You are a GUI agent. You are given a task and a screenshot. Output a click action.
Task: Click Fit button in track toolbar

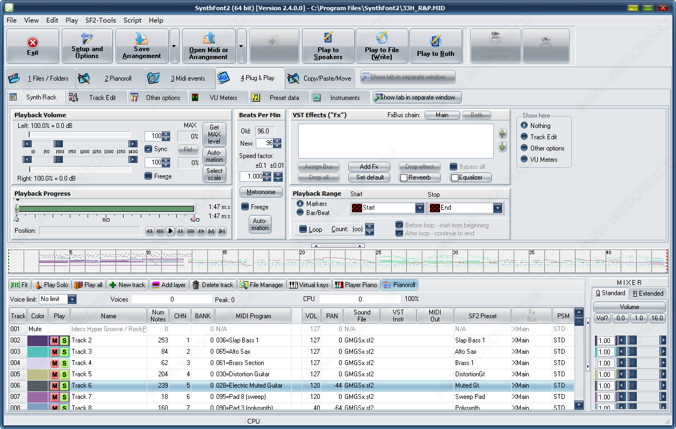coord(20,285)
